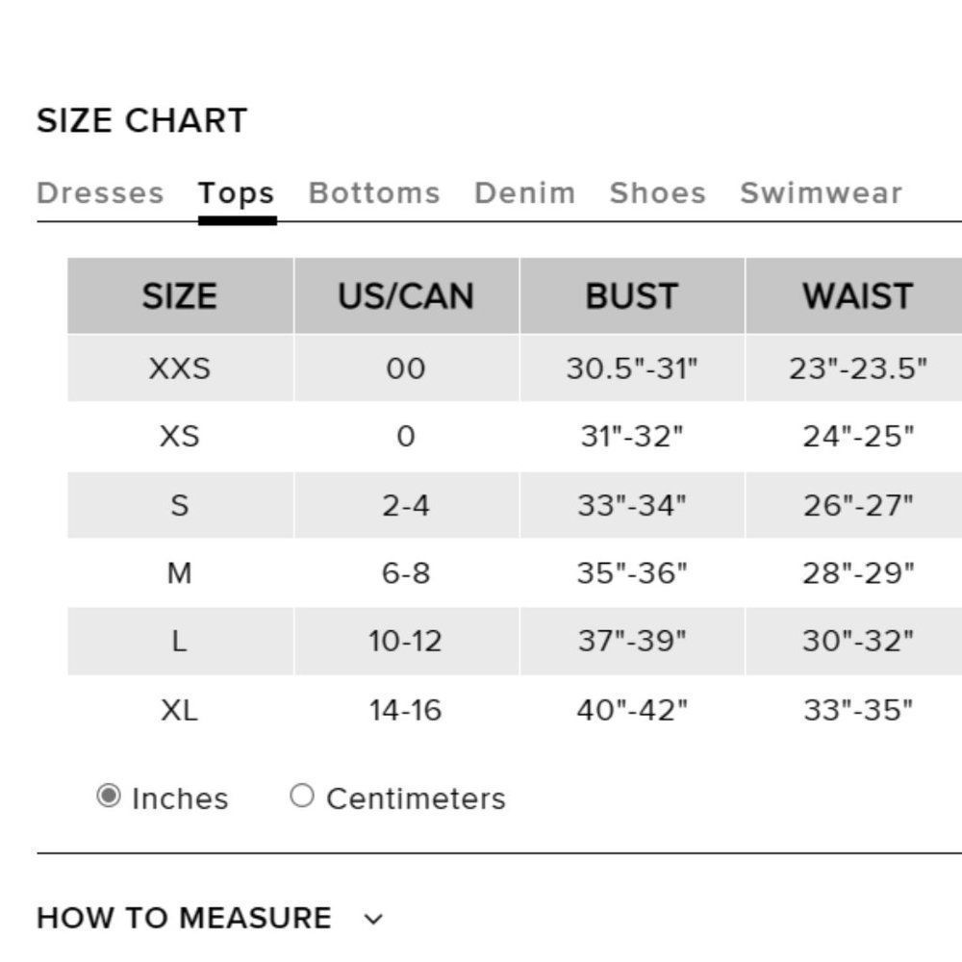Image resolution: width=962 pixels, height=962 pixels.
Task: Open the Bottoms size chart tab
Action: coord(373,192)
